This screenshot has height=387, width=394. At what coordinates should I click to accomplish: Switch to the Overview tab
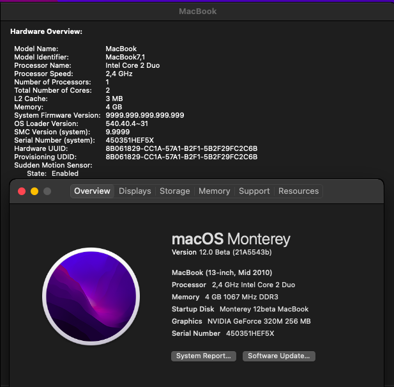pos(92,191)
